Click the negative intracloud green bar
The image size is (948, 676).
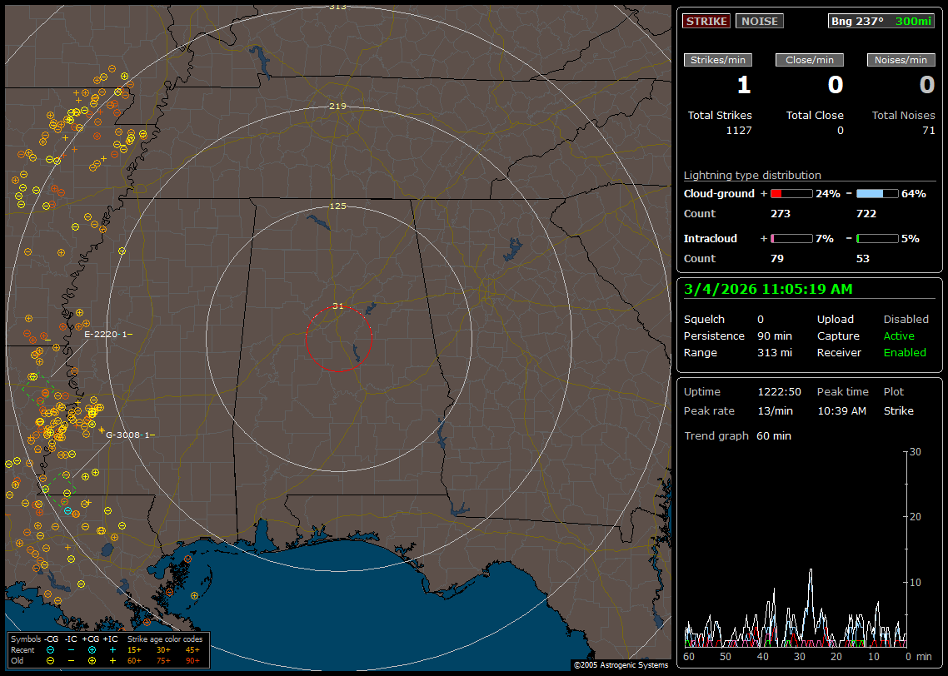point(877,239)
